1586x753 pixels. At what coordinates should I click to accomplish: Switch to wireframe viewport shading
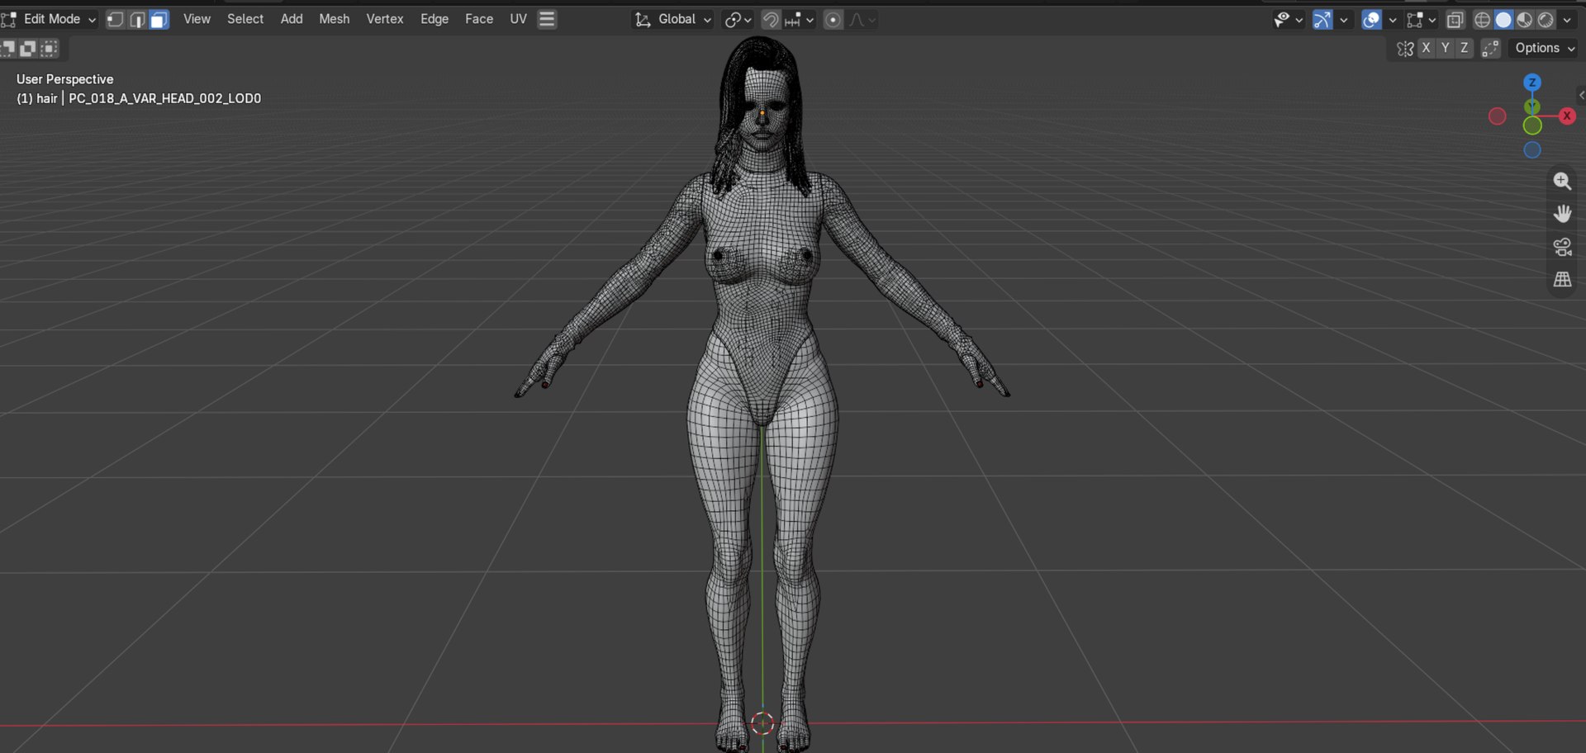[1483, 20]
